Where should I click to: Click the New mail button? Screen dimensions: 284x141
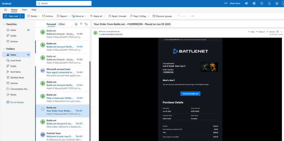(x=11, y=16)
